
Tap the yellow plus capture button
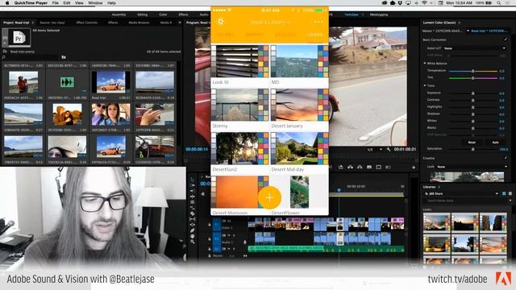coord(269,197)
